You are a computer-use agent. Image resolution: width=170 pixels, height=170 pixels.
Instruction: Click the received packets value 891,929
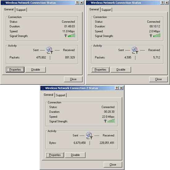[70, 57]
